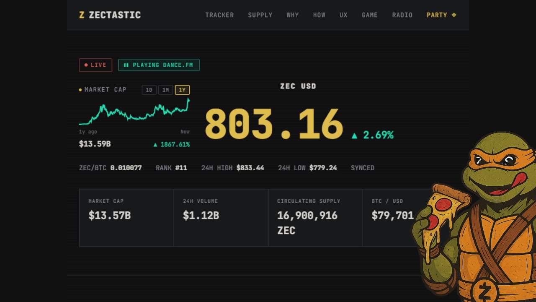
Task: Click the 1y ago chart axis label
Action: 88,132
